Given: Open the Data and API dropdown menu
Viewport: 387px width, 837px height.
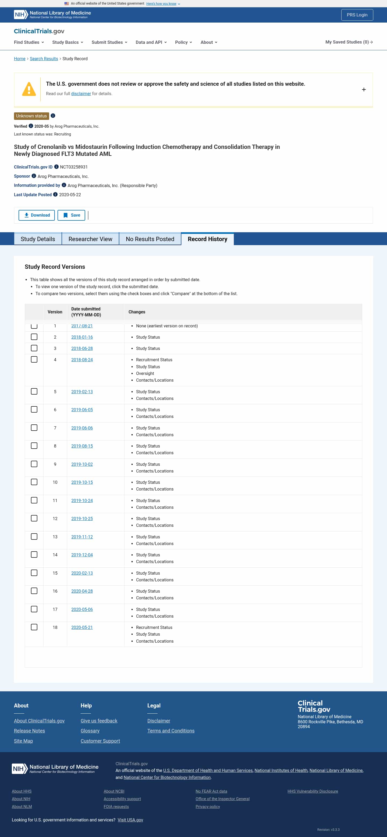Looking at the screenshot, I should pyautogui.click(x=151, y=42).
